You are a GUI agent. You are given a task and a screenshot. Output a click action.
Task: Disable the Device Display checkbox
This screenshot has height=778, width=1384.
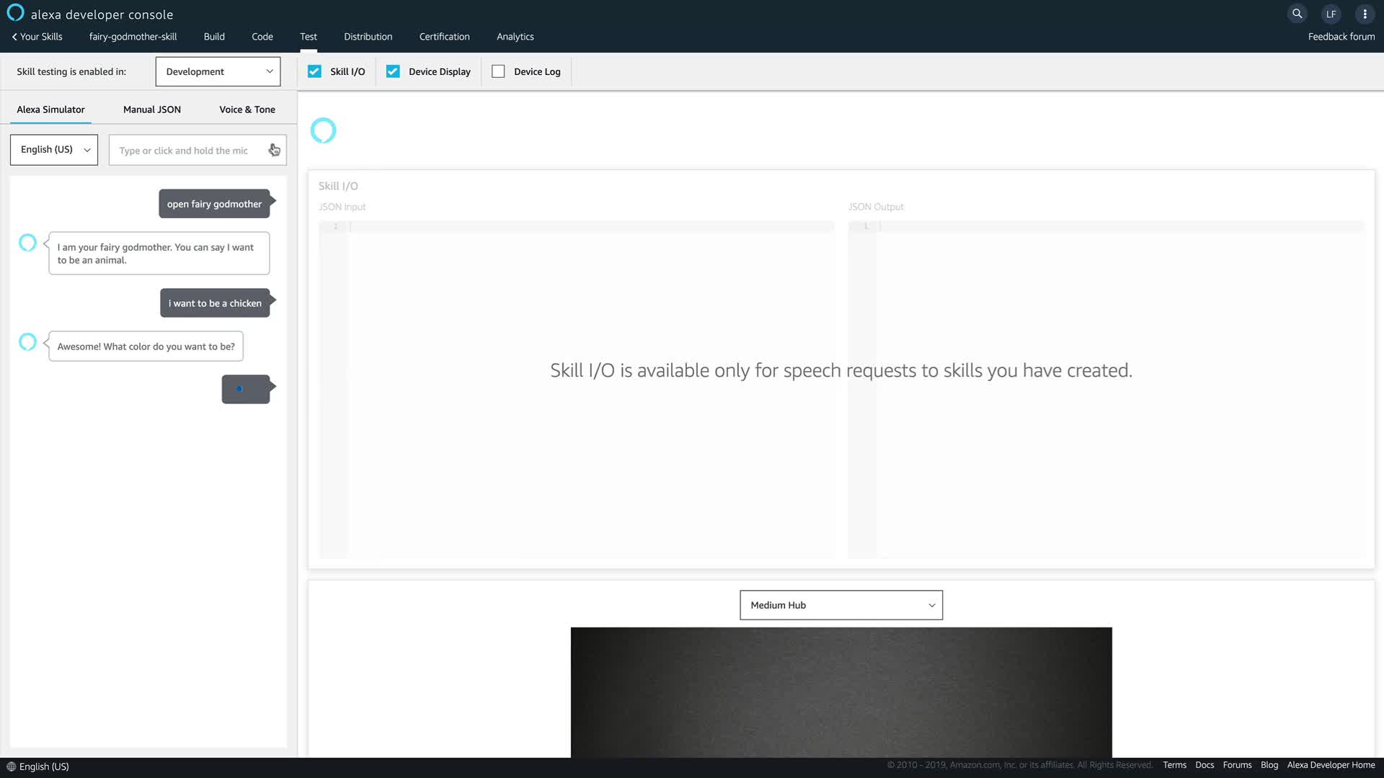coord(393,71)
